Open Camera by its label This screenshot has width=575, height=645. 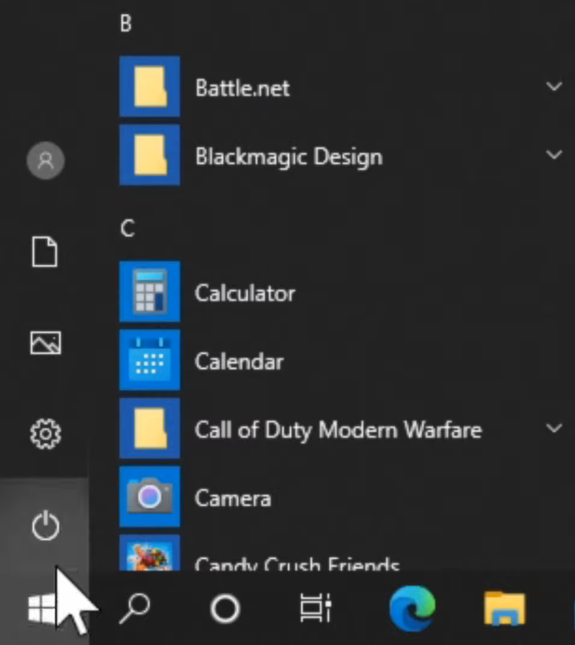tap(233, 499)
